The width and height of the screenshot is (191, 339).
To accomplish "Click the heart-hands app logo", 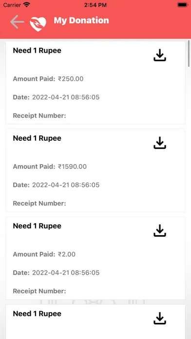I will [x=38, y=24].
